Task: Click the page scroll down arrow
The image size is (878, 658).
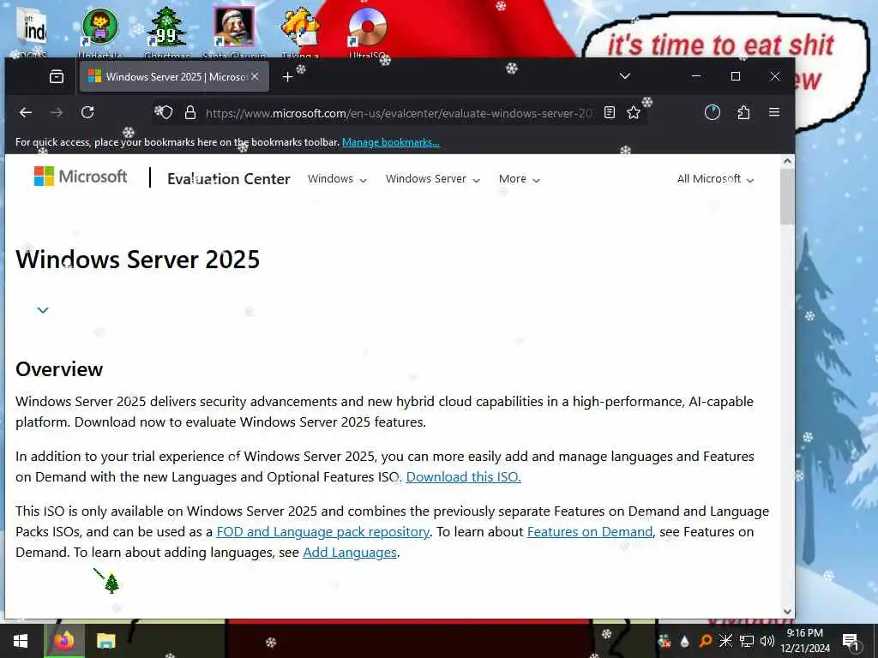Action: click(787, 612)
